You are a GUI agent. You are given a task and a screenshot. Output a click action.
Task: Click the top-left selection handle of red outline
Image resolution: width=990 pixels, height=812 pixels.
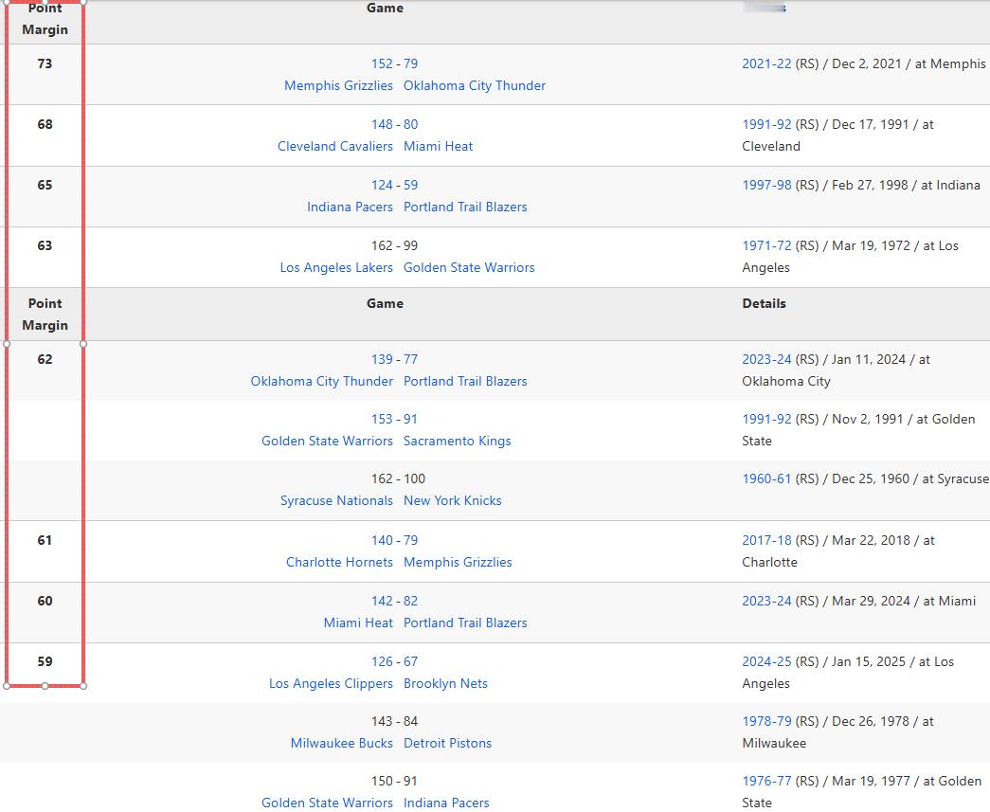click(x=7, y=2)
